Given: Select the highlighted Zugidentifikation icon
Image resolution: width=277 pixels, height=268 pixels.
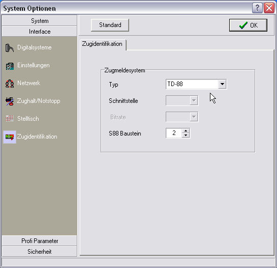Looking at the screenshot, I should point(10,137).
